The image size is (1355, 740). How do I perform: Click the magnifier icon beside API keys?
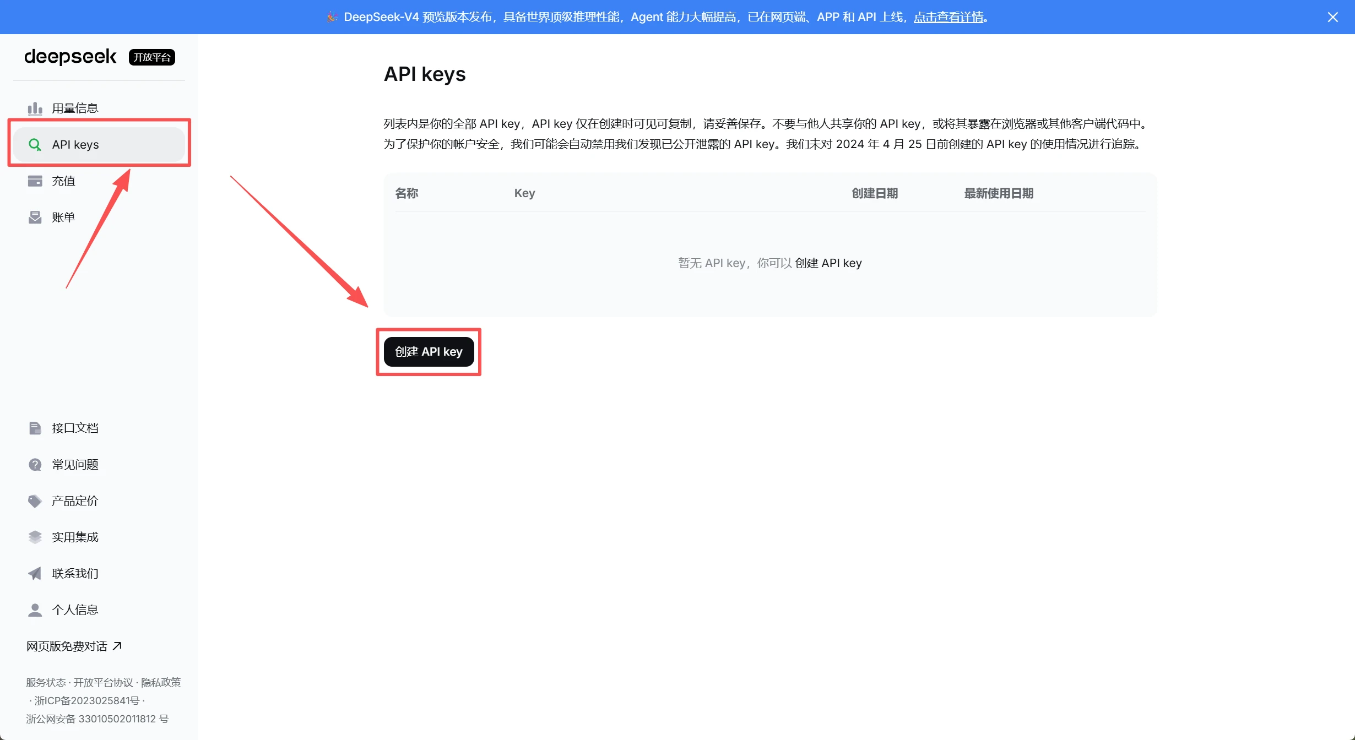click(x=35, y=144)
